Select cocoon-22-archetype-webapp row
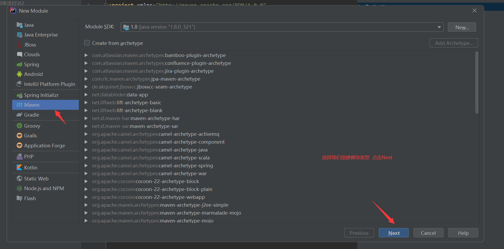This screenshot has width=504, height=249. (279, 197)
